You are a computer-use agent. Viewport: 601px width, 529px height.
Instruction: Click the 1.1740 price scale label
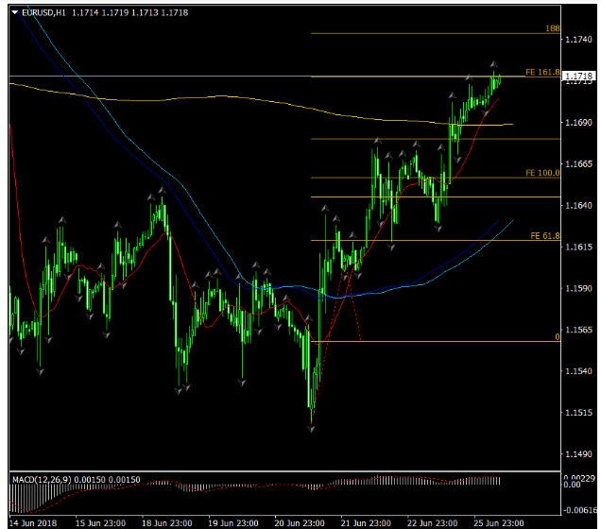(x=578, y=40)
